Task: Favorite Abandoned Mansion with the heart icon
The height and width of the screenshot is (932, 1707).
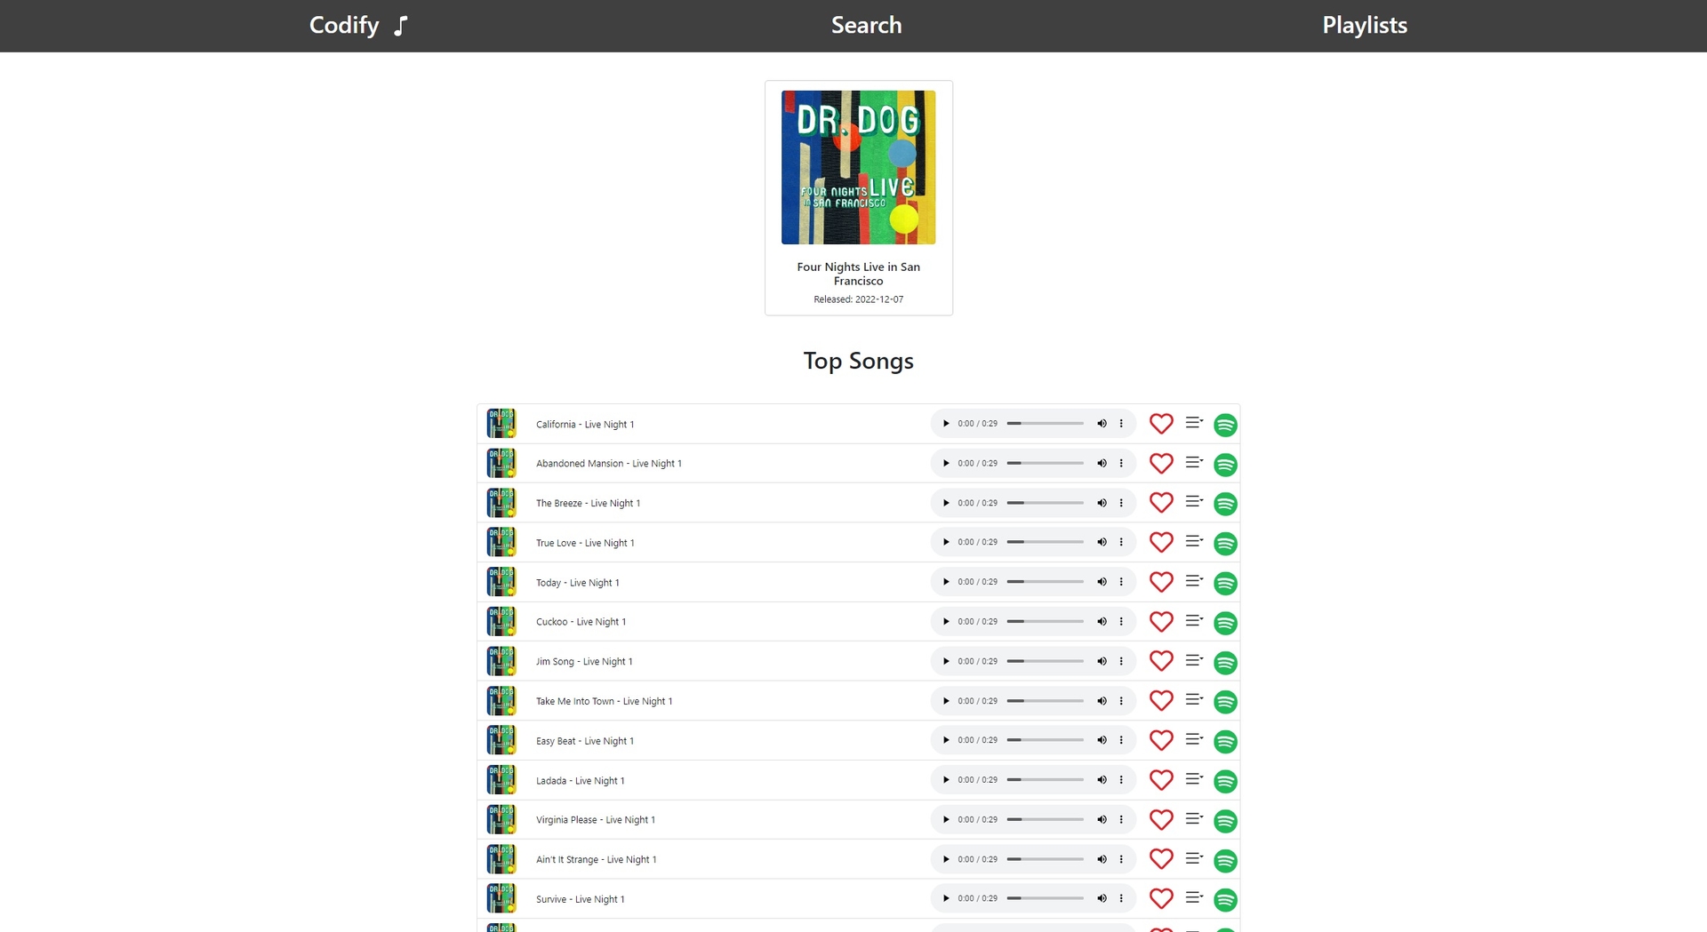Action: [x=1161, y=463]
